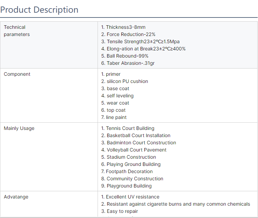Click the self leveling list item

pyautogui.click(x=117, y=96)
